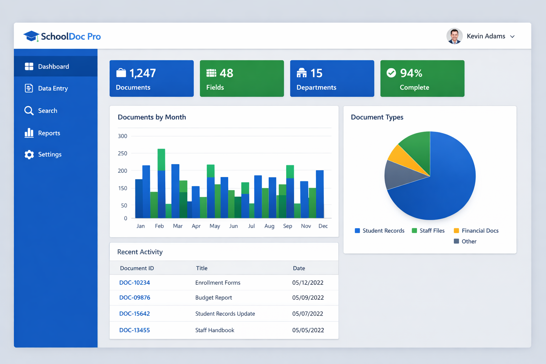Open document DOC-13455 Staff Handbook

[135, 330]
